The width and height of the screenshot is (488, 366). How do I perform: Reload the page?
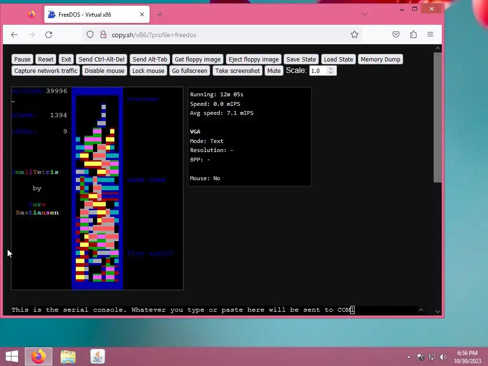click(x=49, y=34)
